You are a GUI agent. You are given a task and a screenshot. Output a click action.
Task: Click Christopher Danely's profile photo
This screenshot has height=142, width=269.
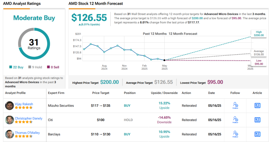(9, 120)
